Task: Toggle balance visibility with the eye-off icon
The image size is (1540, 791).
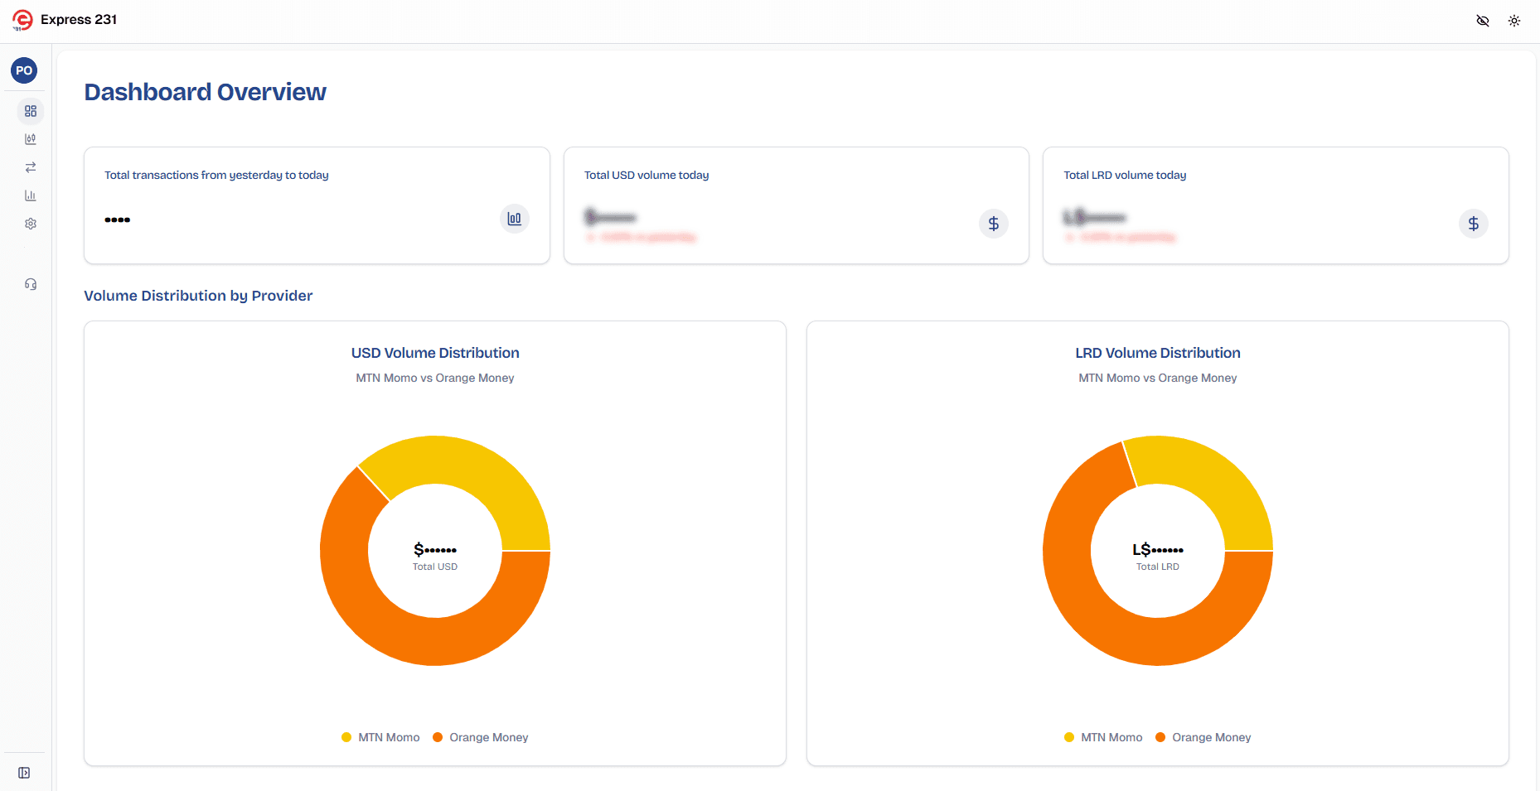Action: pos(1483,20)
